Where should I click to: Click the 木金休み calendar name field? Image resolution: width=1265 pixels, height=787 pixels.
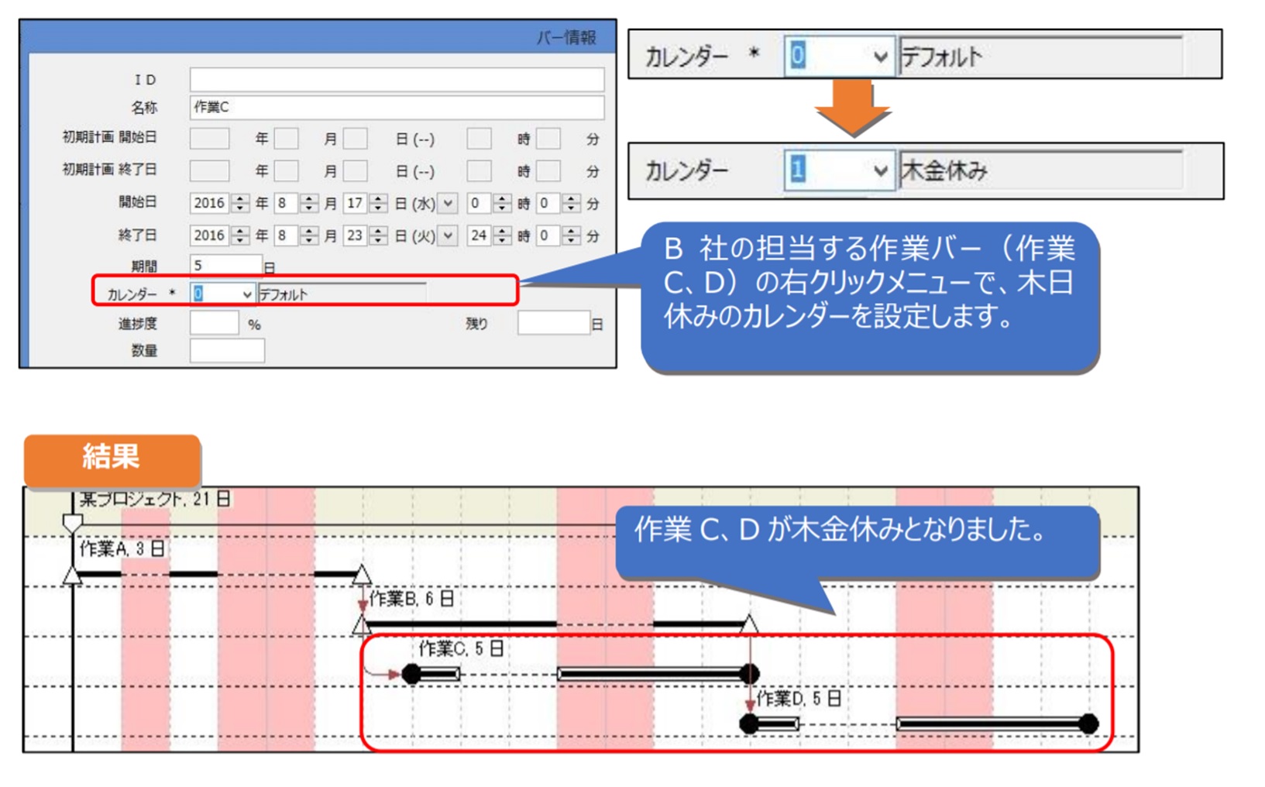click(x=1040, y=170)
